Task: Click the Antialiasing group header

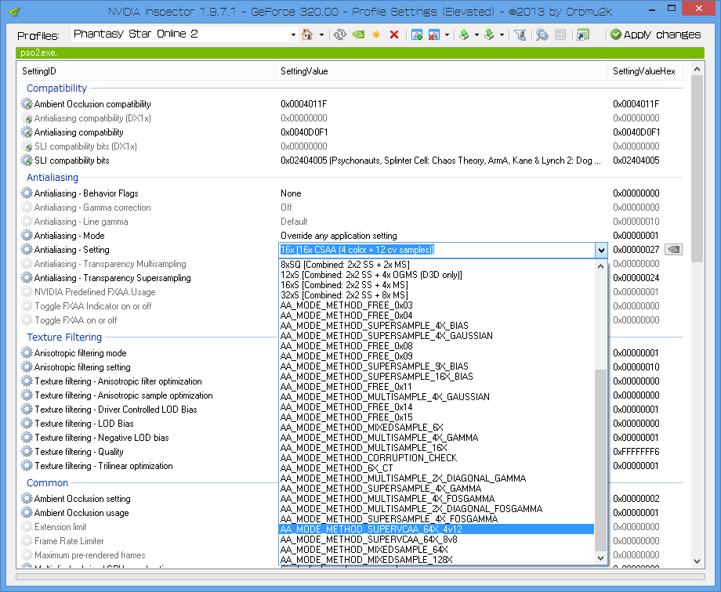Action: (53, 178)
